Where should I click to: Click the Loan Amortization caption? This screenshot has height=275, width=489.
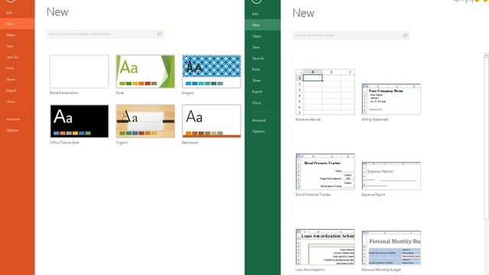pyautogui.click(x=310, y=270)
